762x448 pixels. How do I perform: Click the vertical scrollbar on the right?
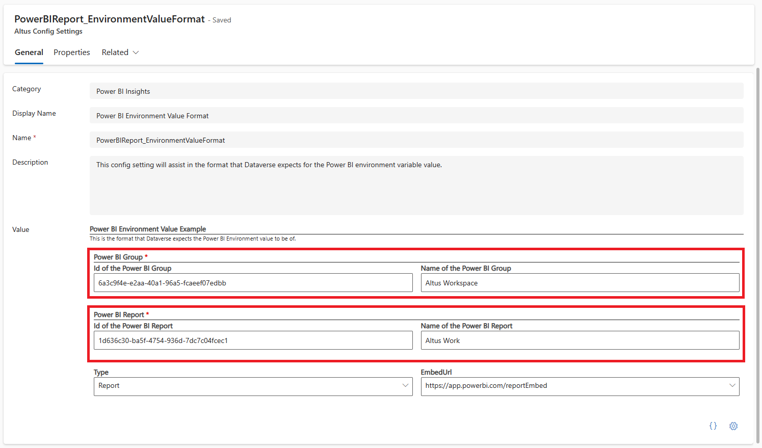click(758, 255)
